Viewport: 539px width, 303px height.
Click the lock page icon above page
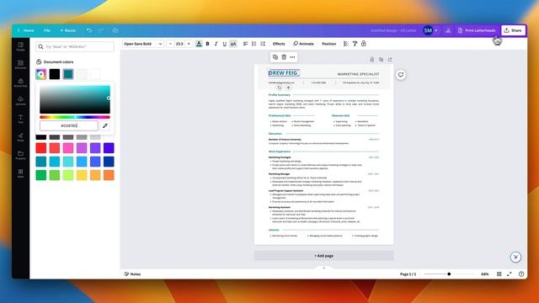tap(372, 60)
